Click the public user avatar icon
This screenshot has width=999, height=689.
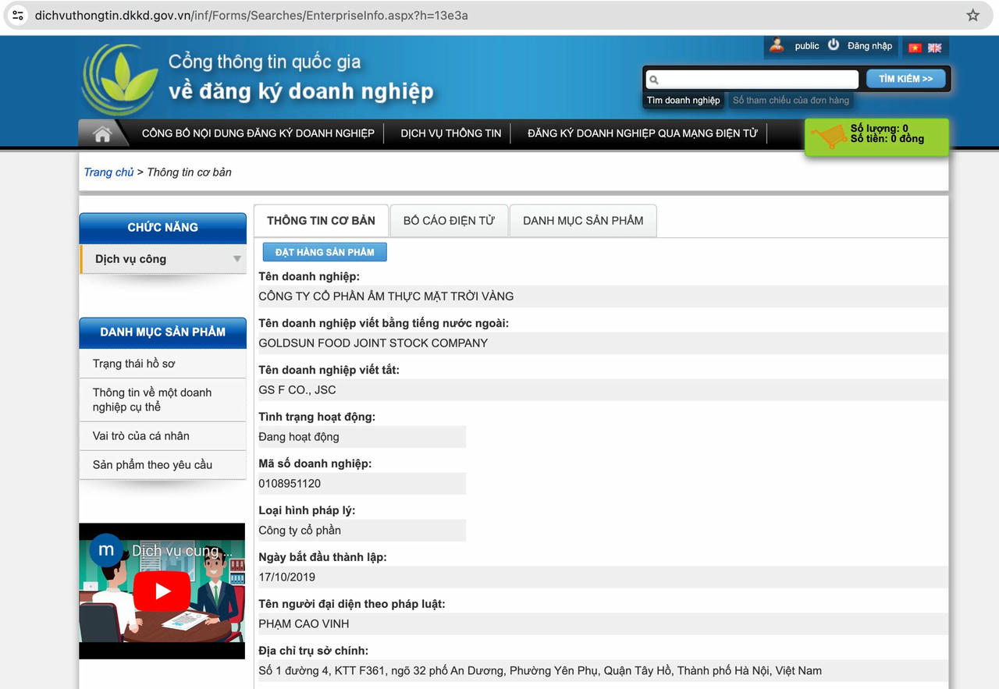[777, 45]
